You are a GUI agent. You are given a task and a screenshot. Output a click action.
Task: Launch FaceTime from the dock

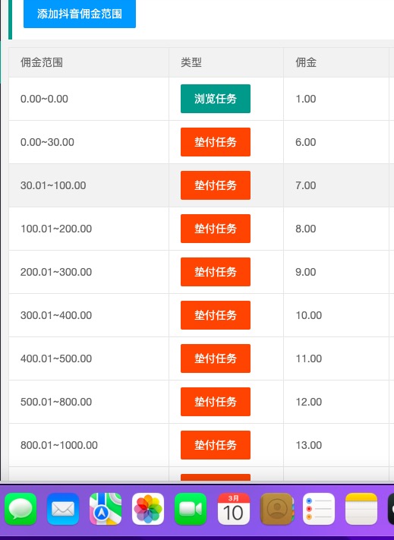191,509
